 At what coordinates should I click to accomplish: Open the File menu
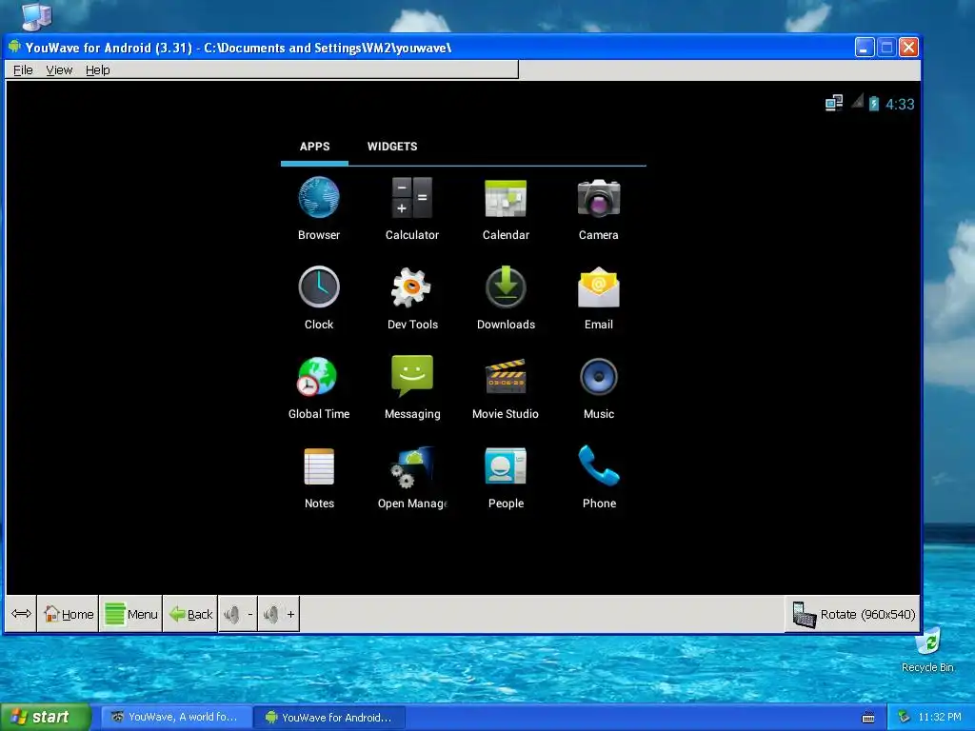23,69
